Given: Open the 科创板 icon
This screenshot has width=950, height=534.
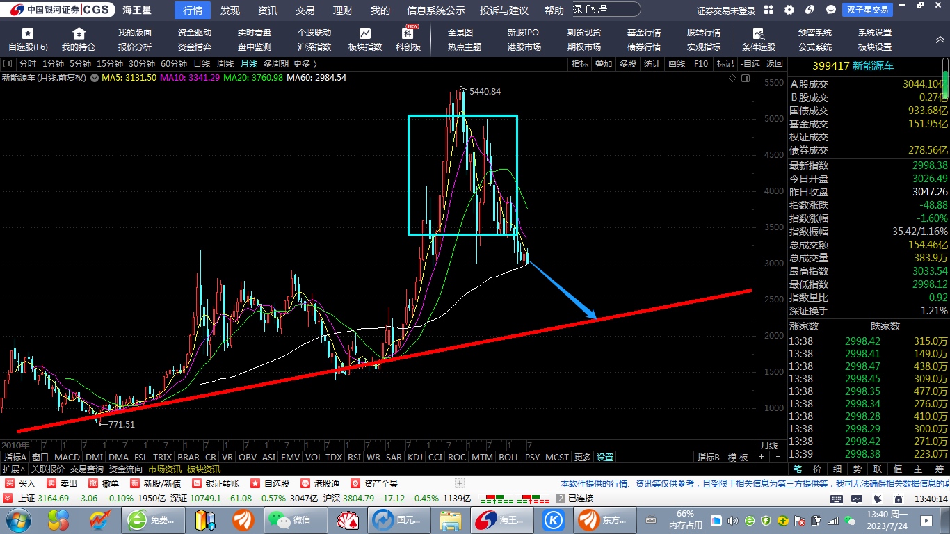Looking at the screenshot, I should coord(408,33).
